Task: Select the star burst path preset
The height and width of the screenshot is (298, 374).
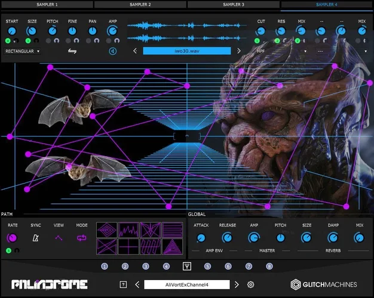Action: point(151,230)
